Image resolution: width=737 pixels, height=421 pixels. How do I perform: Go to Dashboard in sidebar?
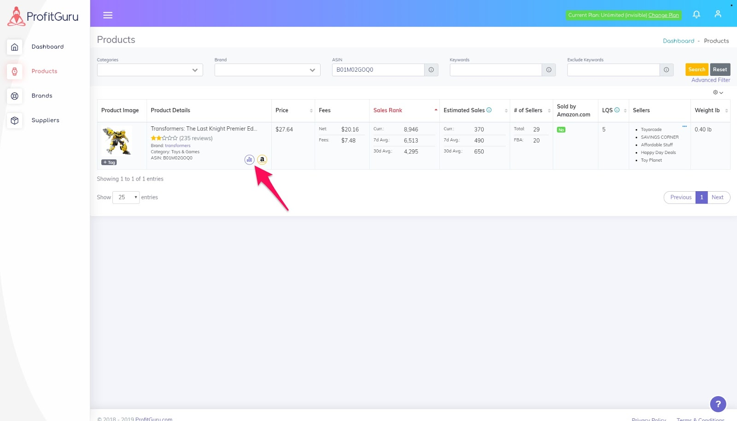click(x=47, y=47)
